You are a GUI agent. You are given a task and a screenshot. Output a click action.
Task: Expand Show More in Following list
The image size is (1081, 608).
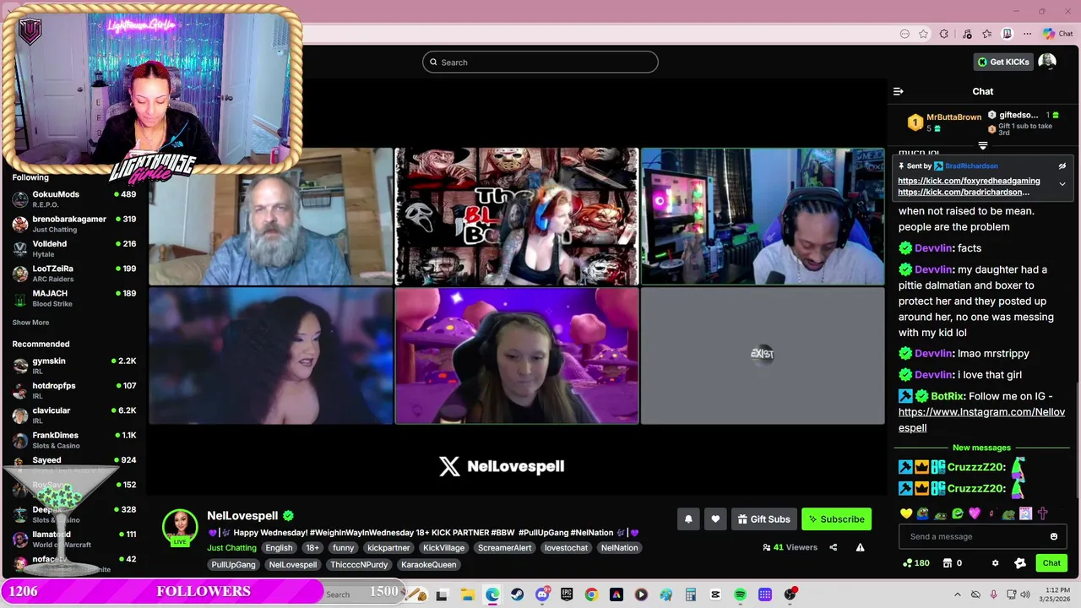(30, 323)
